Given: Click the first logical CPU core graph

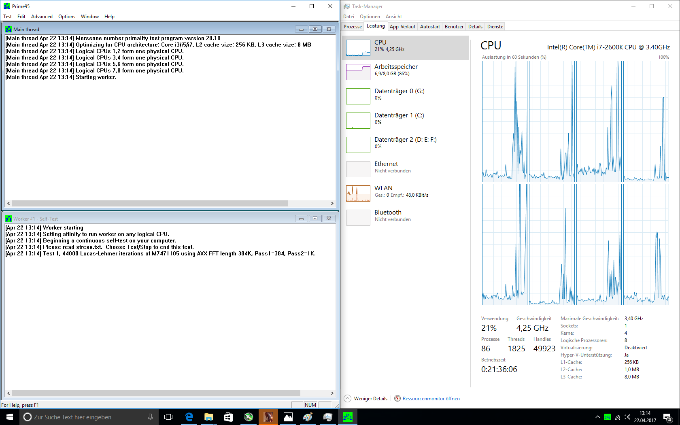Looking at the screenshot, I should tap(504, 121).
